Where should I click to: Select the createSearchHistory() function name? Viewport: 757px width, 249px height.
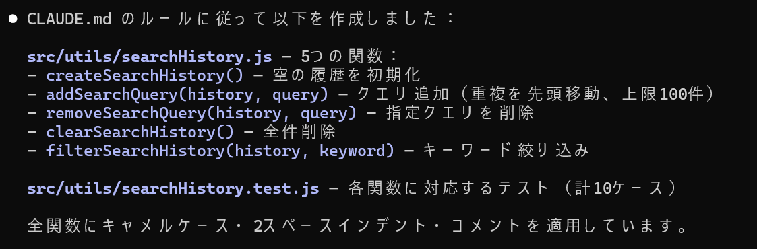[145, 75]
